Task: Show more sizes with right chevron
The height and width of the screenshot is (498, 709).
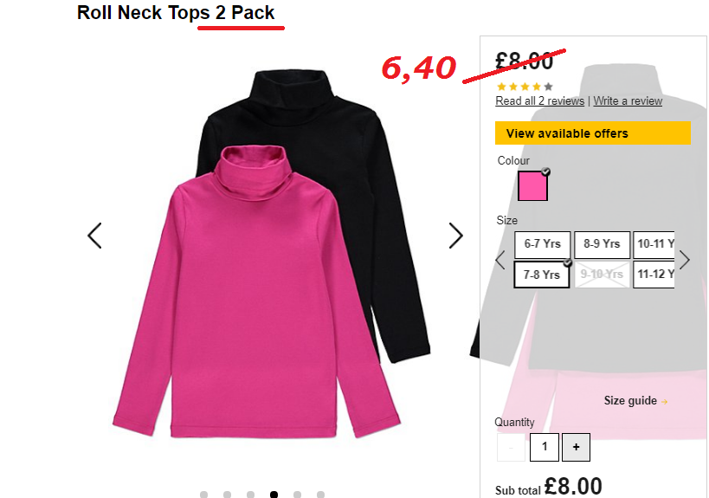Action: [x=685, y=260]
